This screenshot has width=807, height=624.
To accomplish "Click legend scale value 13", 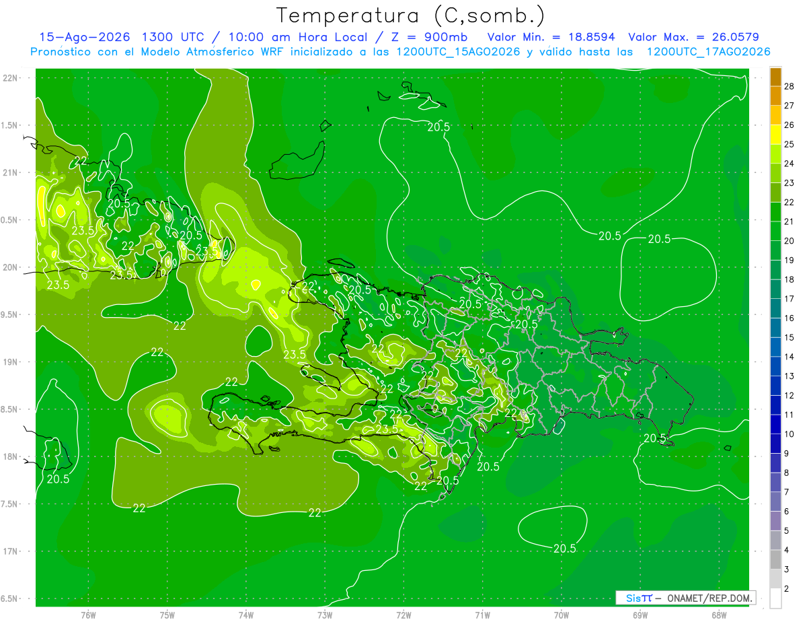I will pyautogui.click(x=790, y=376).
